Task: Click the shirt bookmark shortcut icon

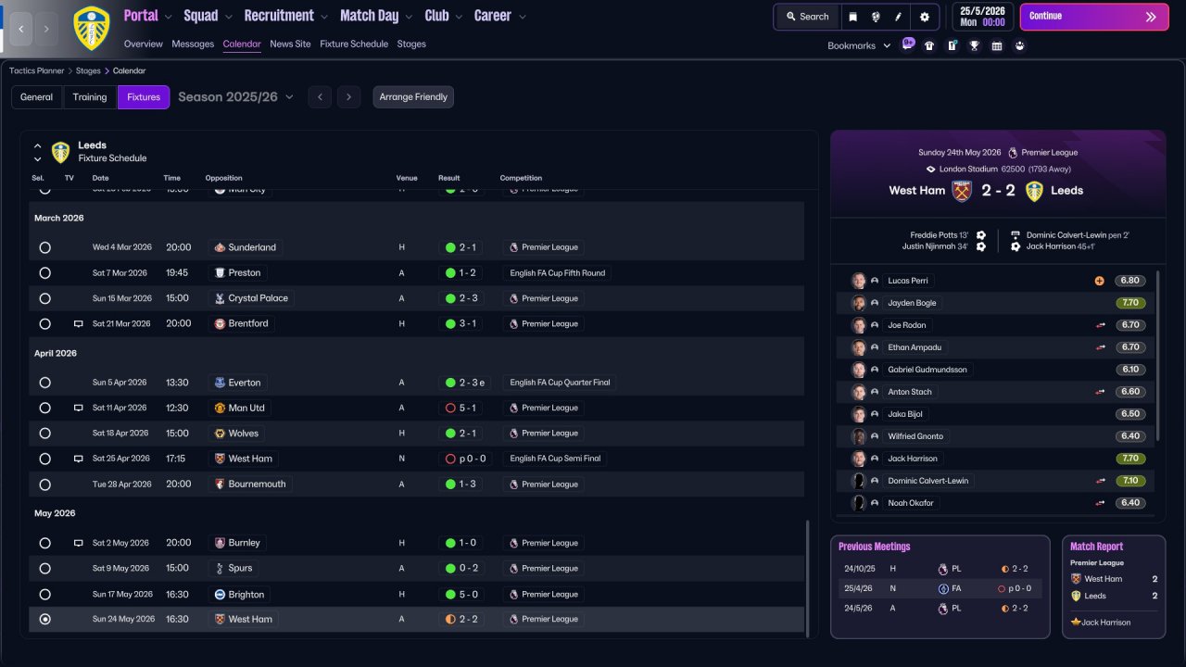Action: (929, 45)
